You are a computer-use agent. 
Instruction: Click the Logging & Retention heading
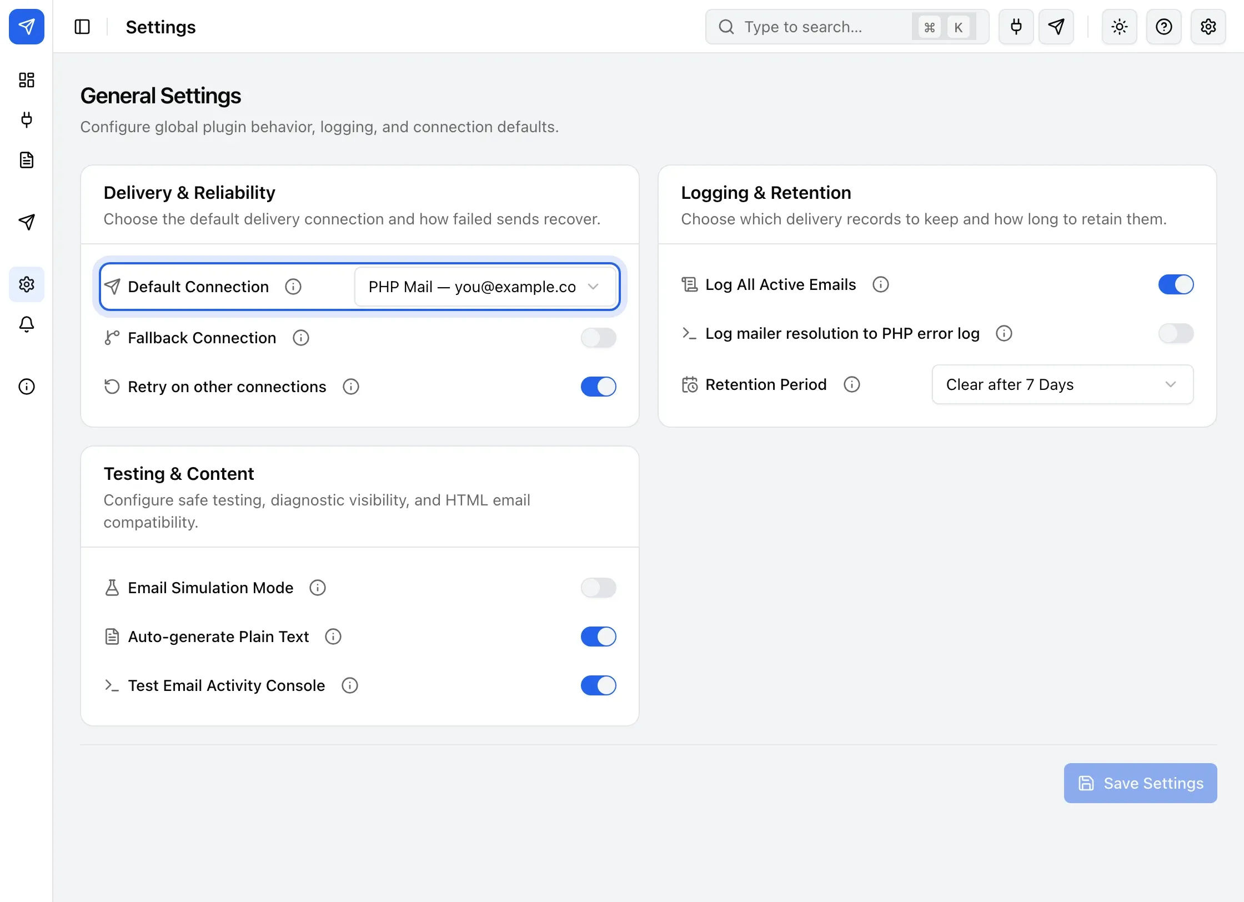click(x=766, y=193)
